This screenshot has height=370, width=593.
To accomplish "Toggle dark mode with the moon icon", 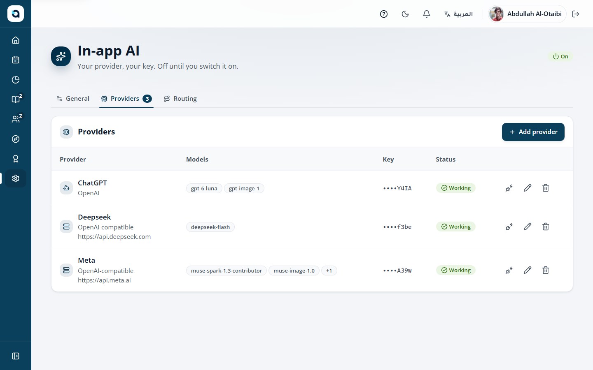I will coord(405,14).
